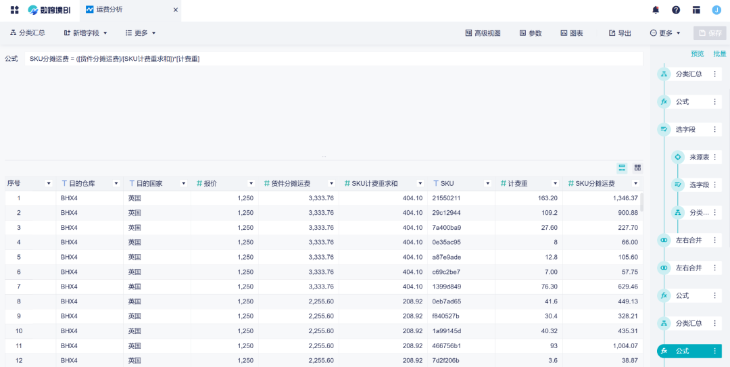Open the help question mark icon

[x=676, y=9]
